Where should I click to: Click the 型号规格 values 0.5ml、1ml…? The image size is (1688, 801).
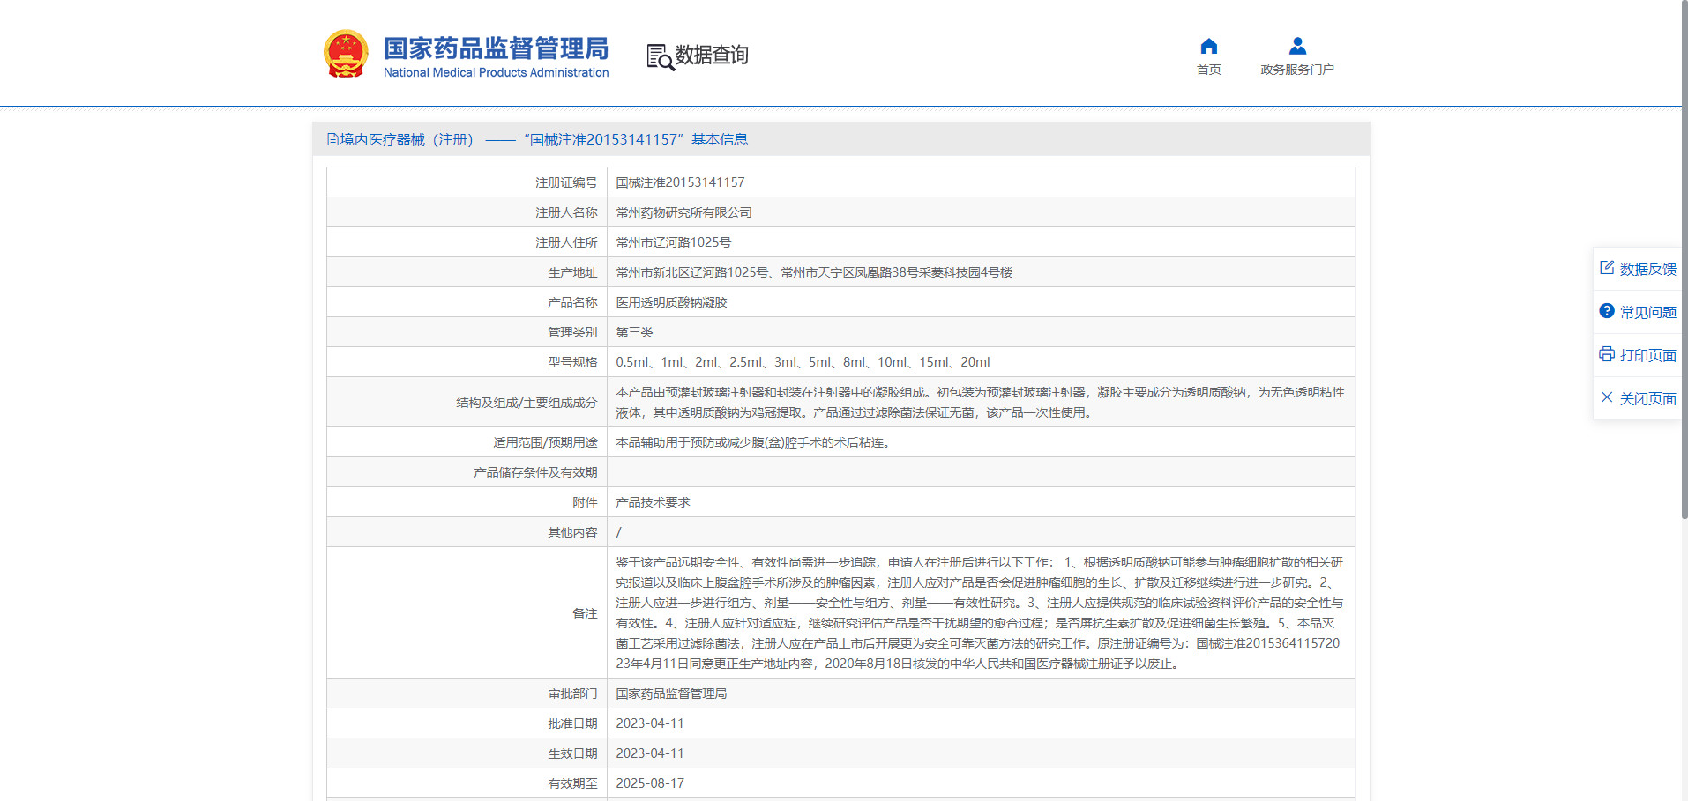(803, 362)
